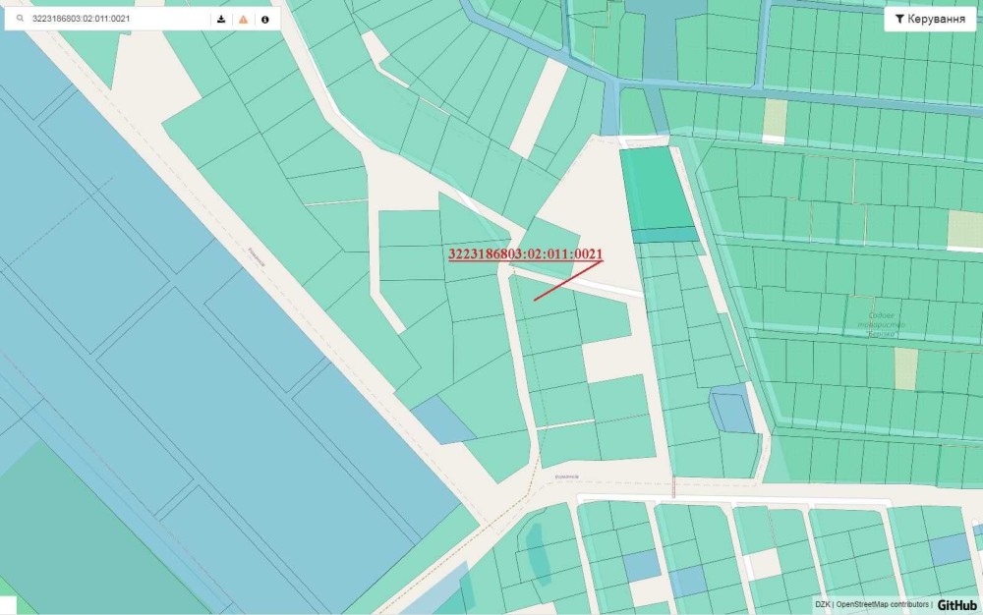This screenshot has width=983, height=615.
Task: Select the pale yellow parcel near top right
Action: (775, 118)
